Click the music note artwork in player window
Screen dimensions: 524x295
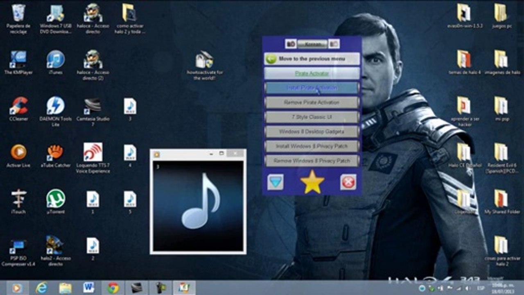[x=201, y=201]
